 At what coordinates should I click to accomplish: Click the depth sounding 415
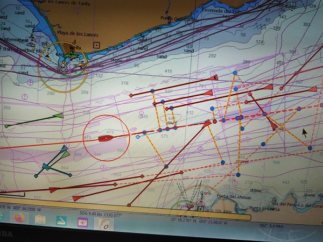pyautogui.click(x=168, y=71)
